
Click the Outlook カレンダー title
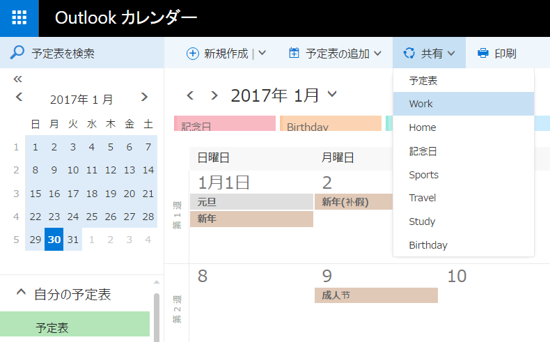(x=125, y=17)
